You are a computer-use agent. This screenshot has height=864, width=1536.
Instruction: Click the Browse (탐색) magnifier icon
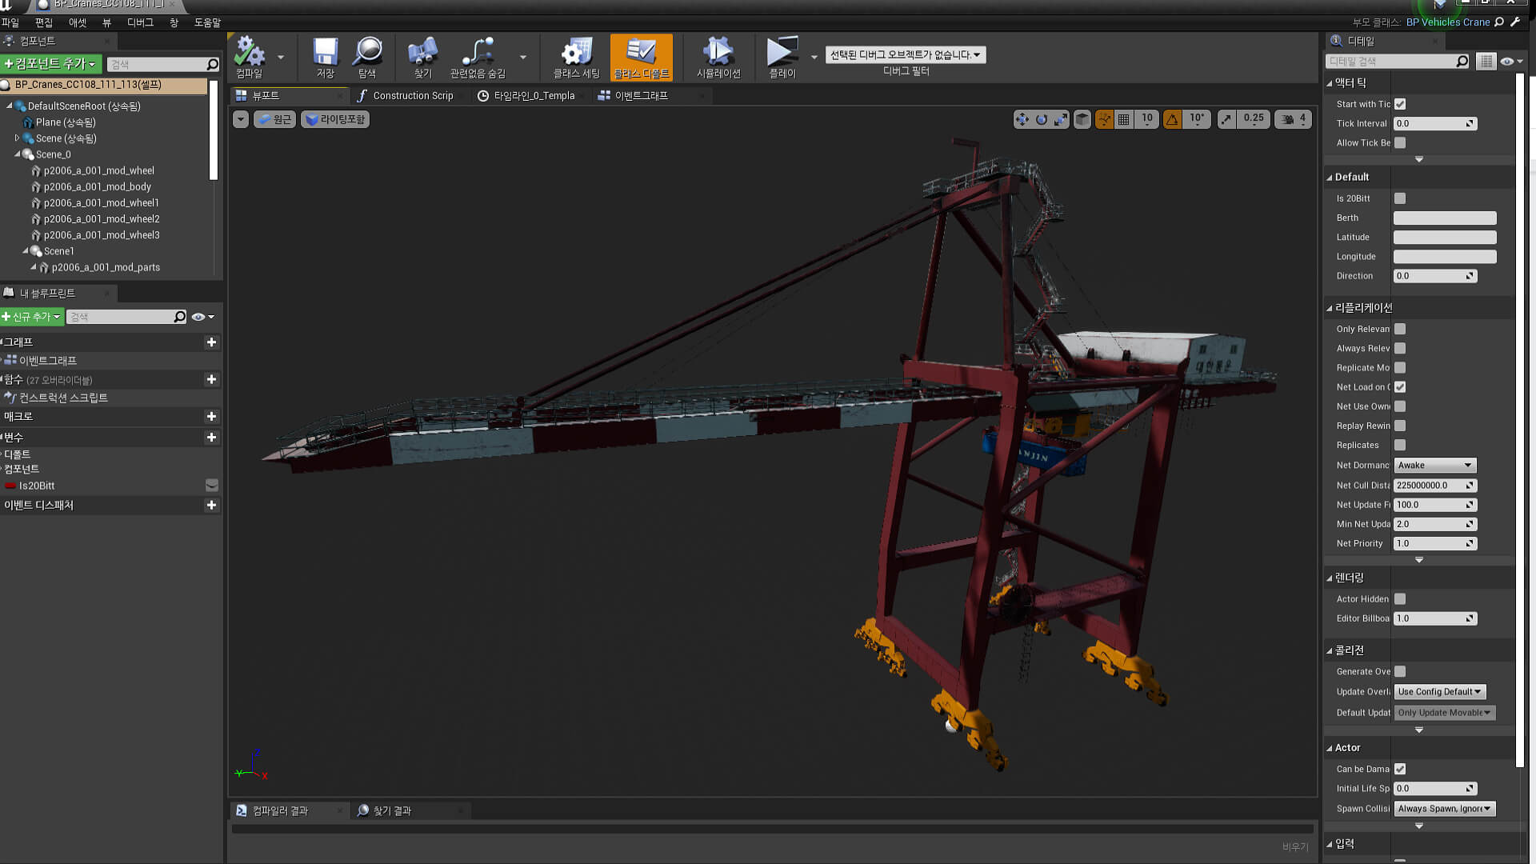[367, 53]
